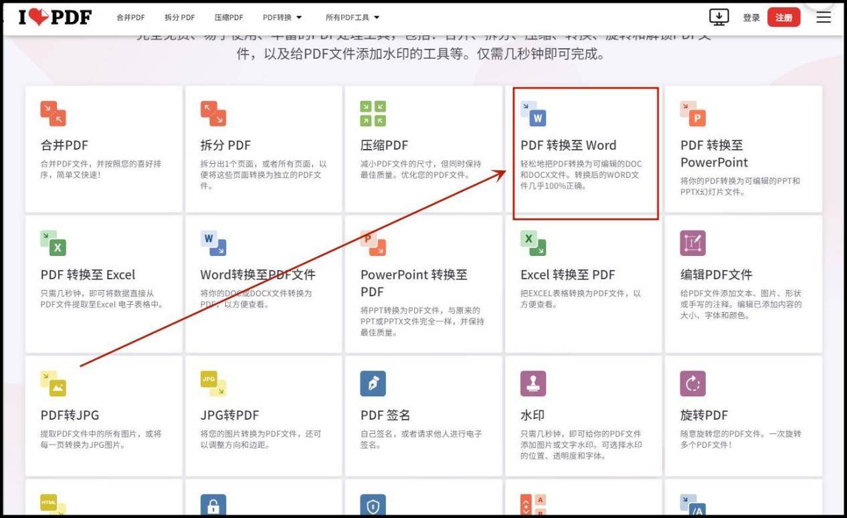This screenshot has height=518, width=847.
Task: Click the HTML to PDF icon
Action: coord(53,505)
